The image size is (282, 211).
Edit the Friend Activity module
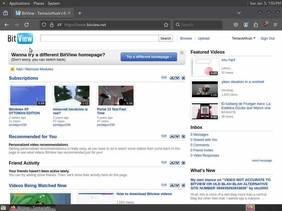click(x=164, y=162)
